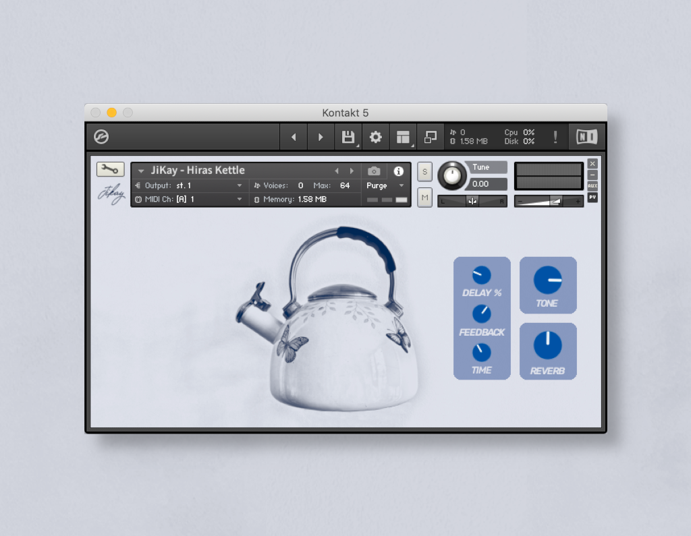Click the Disk 0% meter text
This screenshot has width=691, height=536.
point(519,142)
